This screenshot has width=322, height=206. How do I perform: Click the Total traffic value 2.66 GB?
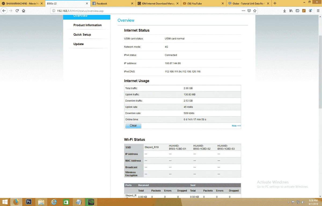tap(188, 88)
